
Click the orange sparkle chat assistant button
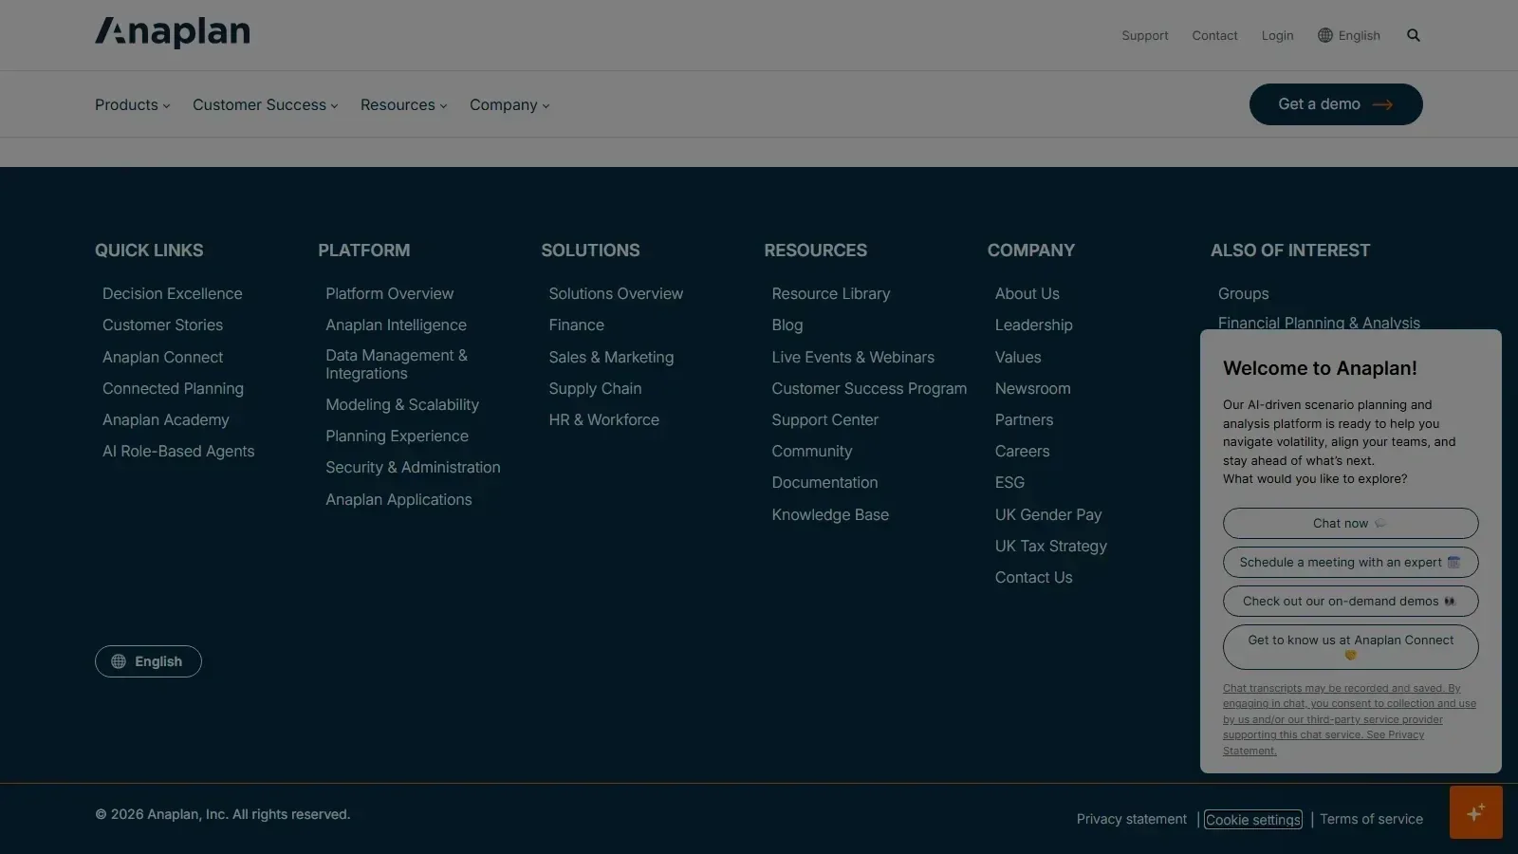tap(1476, 812)
